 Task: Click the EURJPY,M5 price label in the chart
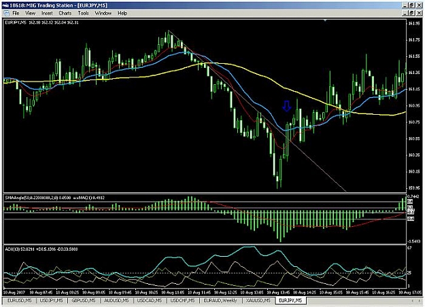[41, 22]
